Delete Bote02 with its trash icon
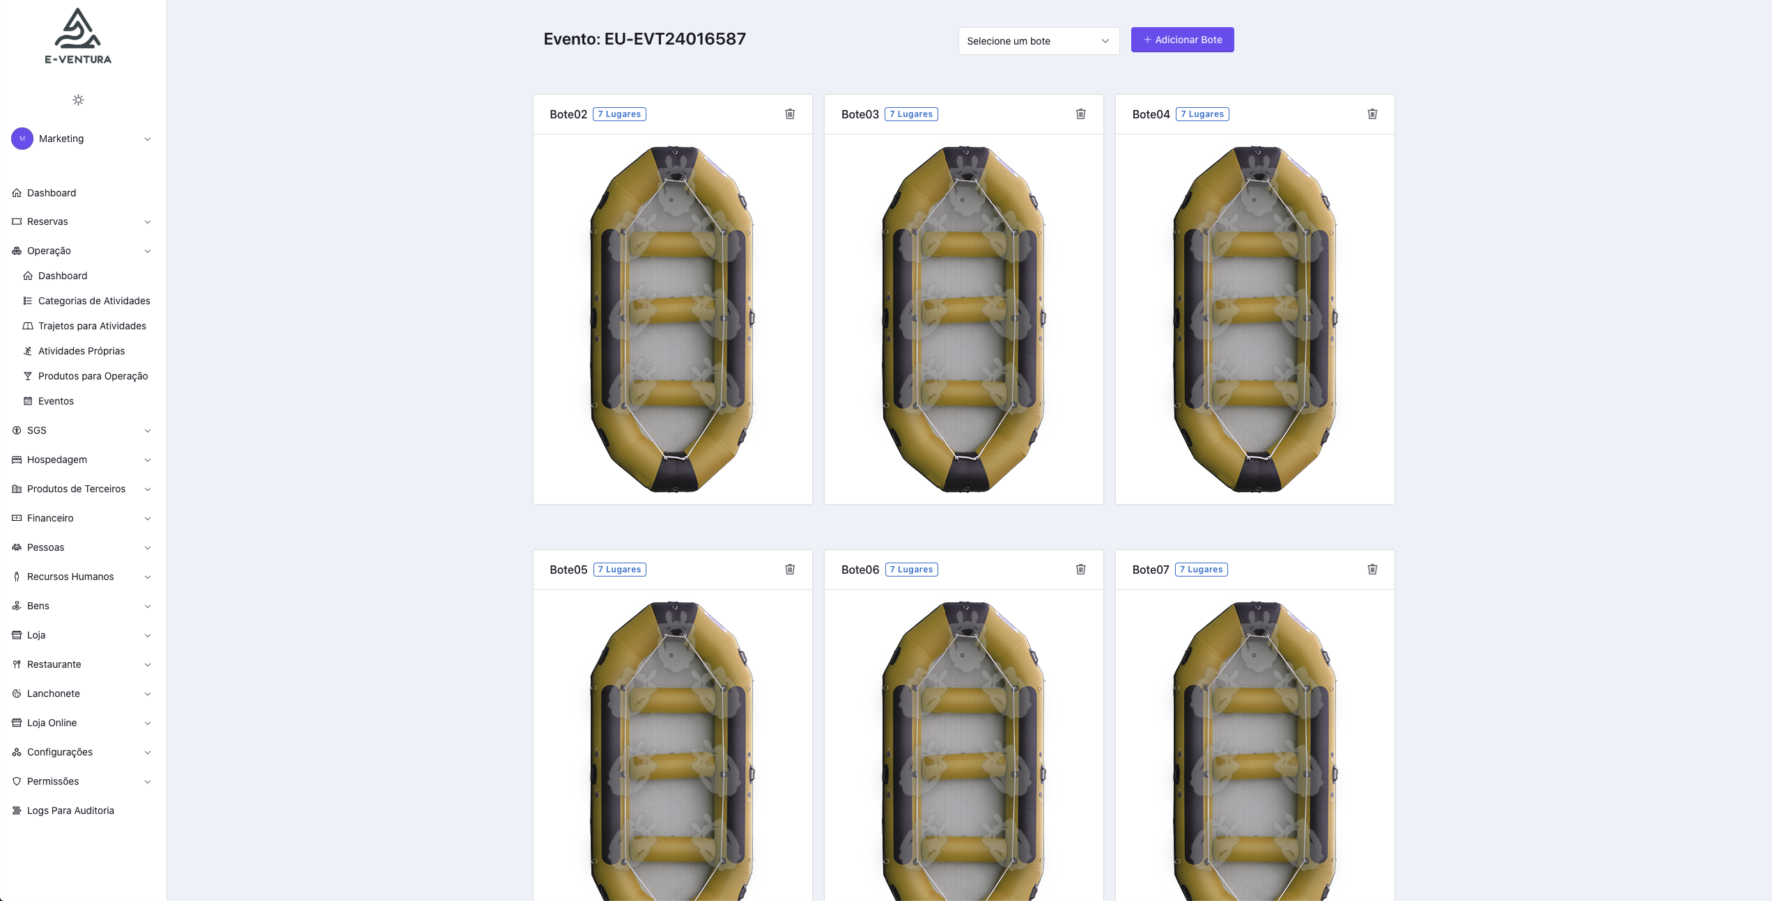1772x901 pixels. [x=790, y=114]
